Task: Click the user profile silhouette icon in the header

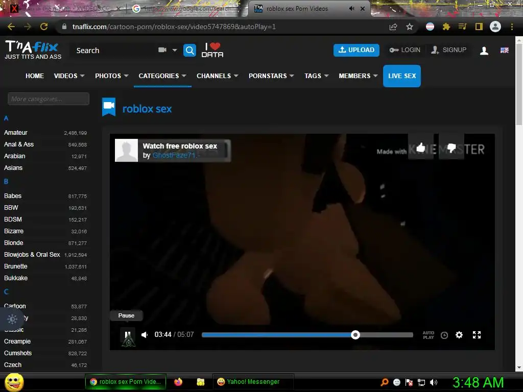Action: [x=484, y=51]
